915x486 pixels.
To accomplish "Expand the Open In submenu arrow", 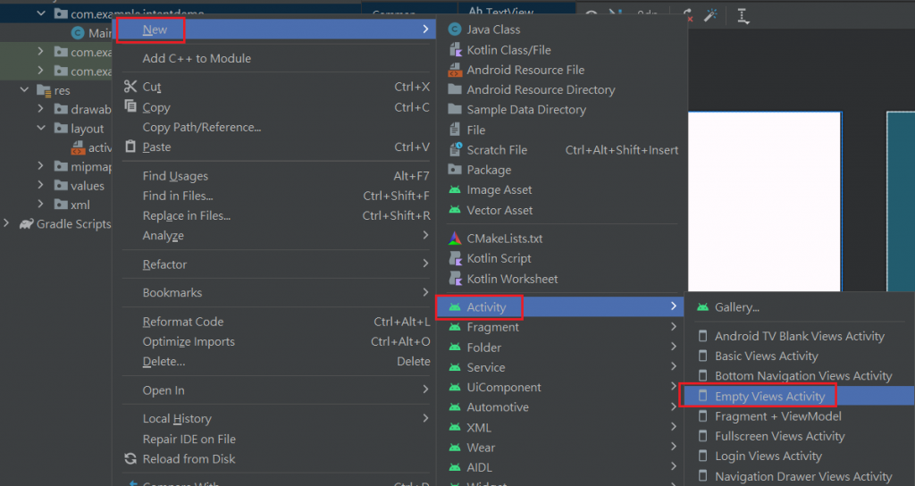I will [425, 390].
